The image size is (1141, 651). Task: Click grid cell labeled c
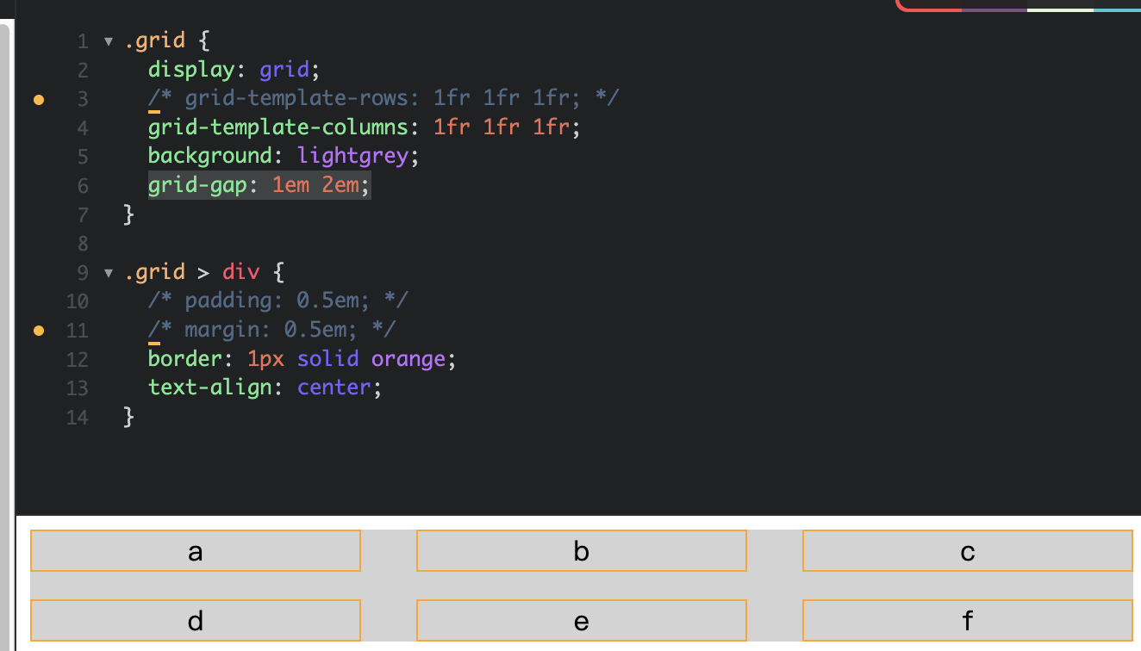pos(968,551)
